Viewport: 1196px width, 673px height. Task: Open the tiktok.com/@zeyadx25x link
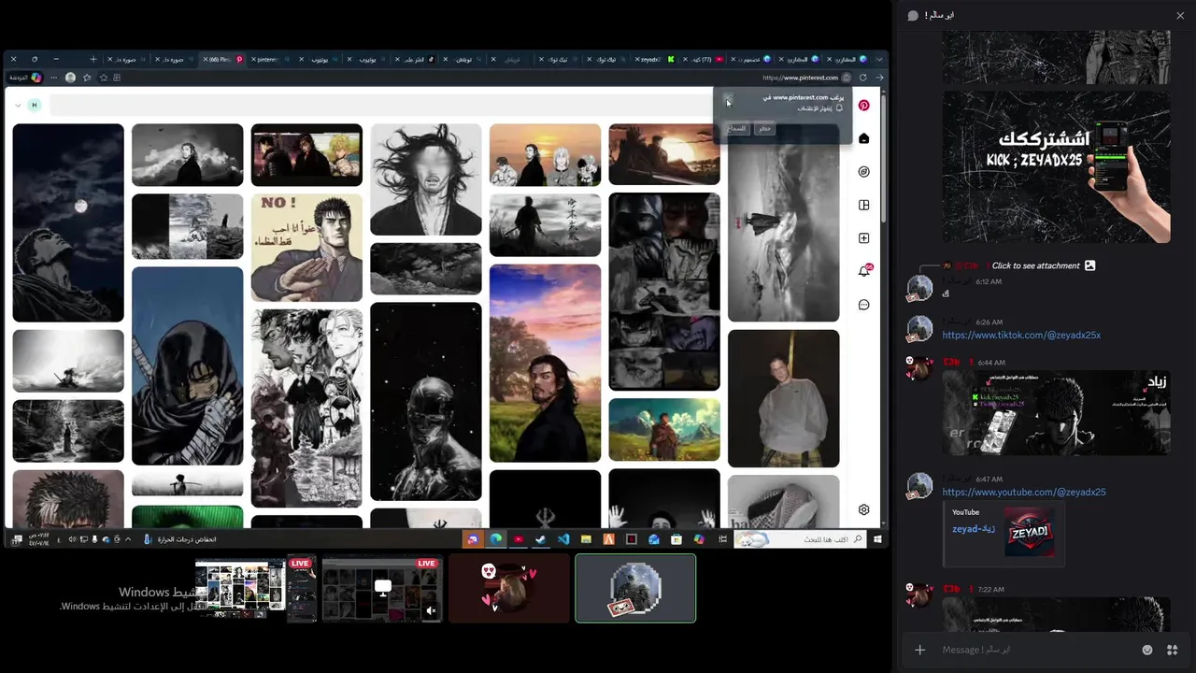pyautogui.click(x=1021, y=335)
